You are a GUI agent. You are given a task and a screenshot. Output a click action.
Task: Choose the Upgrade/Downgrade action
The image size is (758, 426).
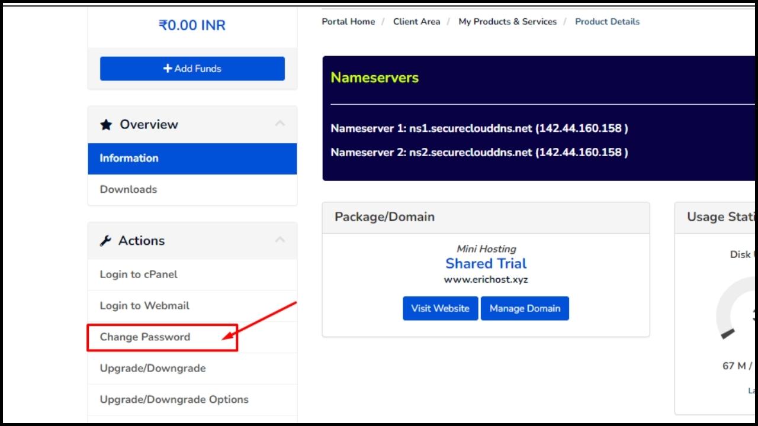point(153,368)
